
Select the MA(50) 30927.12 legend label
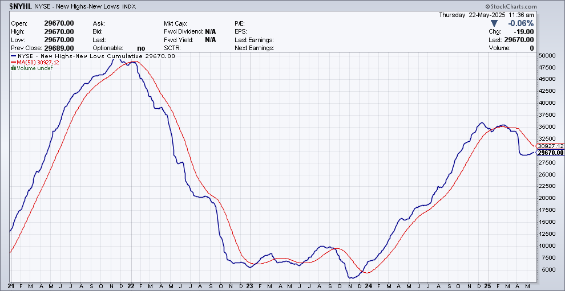tap(37, 62)
